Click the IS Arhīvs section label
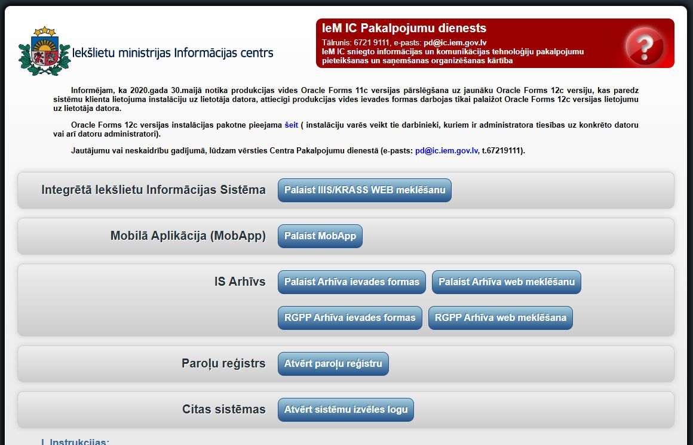The image size is (693, 445). click(240, 282)
